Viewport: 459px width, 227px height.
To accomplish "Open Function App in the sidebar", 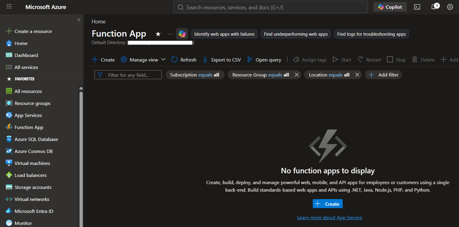I will pos(25,128).
